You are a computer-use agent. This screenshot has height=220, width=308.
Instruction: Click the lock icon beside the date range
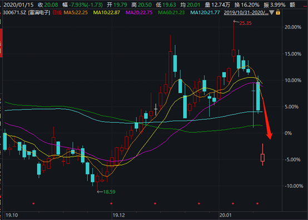click(278, 13)
